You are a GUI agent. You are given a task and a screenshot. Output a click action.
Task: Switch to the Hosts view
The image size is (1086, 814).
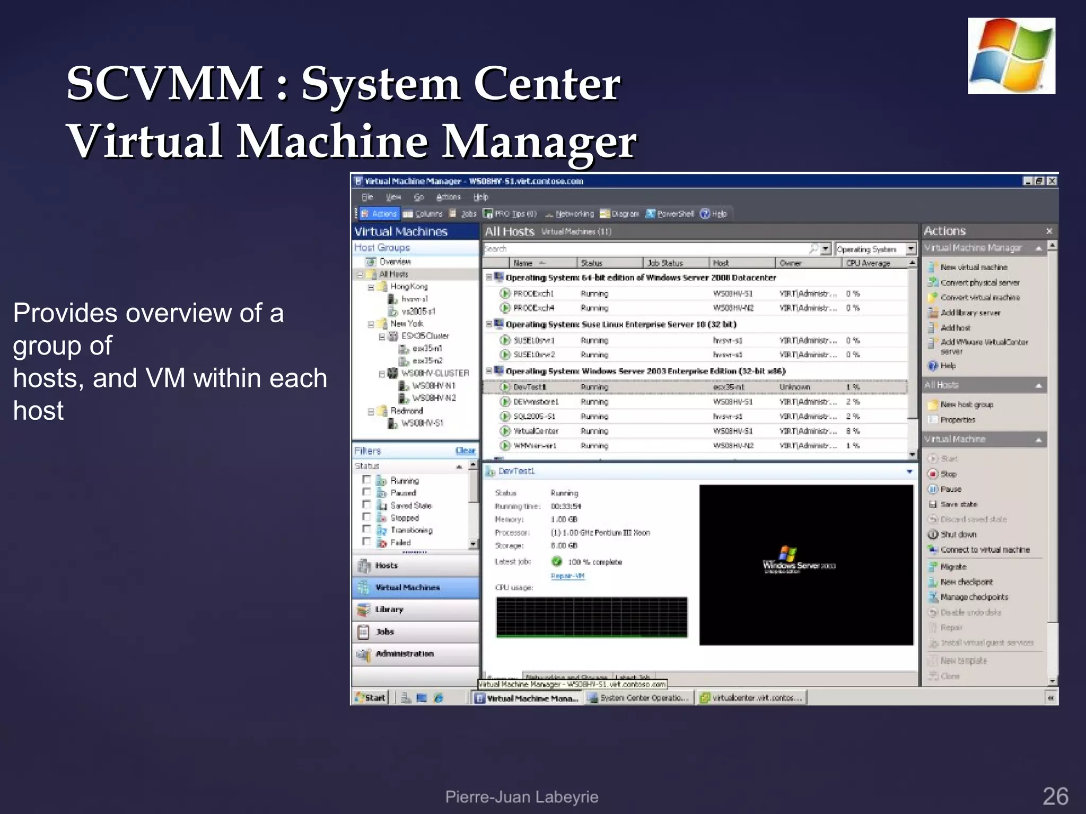[416, 565]
